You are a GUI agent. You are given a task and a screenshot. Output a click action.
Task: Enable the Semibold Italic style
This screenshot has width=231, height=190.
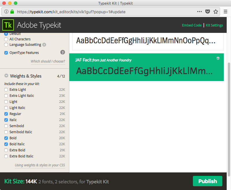(x=6, y=132)
